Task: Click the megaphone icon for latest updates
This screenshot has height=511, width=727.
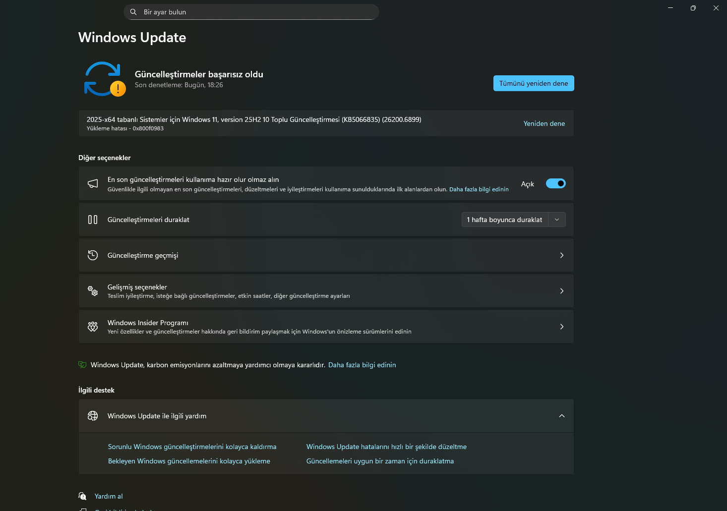Action: pos(93,184)
